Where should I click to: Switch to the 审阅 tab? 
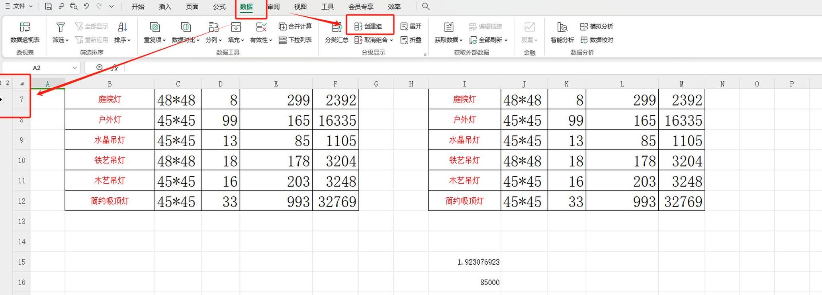coord(274,7)
